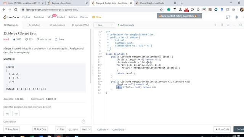Open the Java language dropdown

104,25
